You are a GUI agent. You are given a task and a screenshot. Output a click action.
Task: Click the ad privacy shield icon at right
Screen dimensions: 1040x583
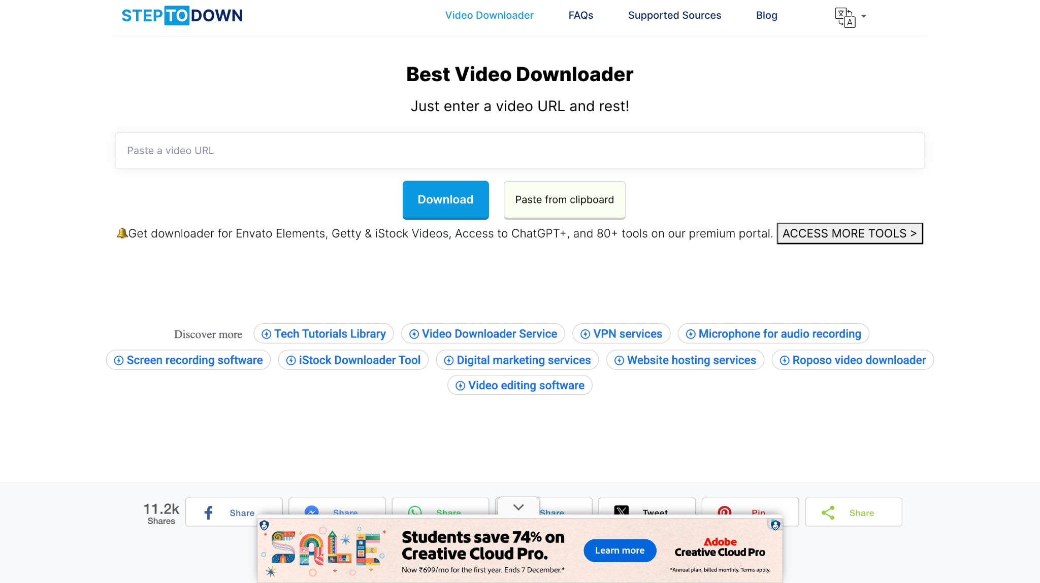point(775,525)
